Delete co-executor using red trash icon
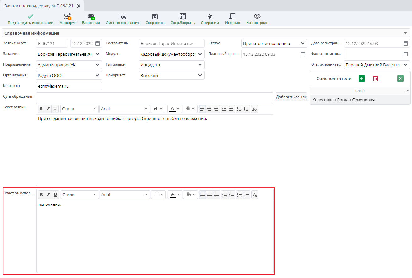 click(376, 79)
